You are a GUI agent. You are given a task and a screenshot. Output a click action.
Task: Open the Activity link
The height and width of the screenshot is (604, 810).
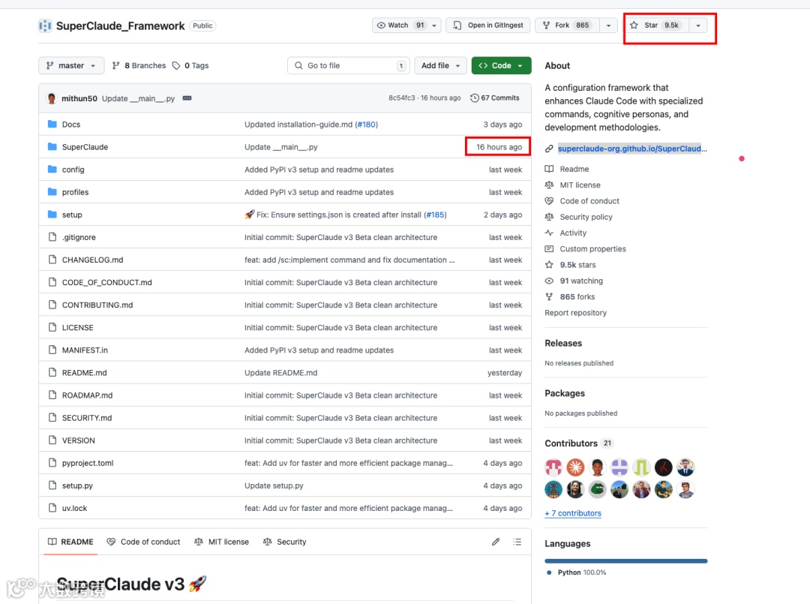click(x=573, y=233)
